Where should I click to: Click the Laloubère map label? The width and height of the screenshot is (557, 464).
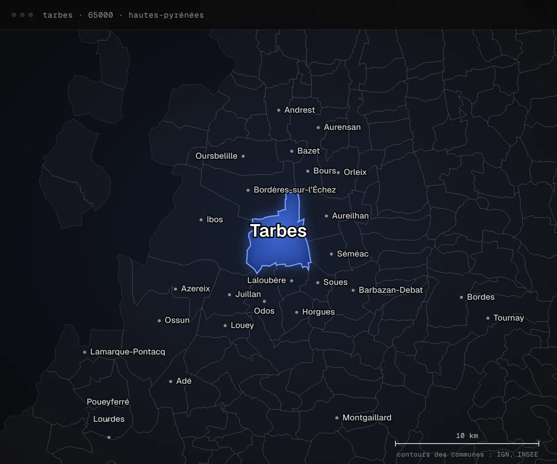coord(266,280)
